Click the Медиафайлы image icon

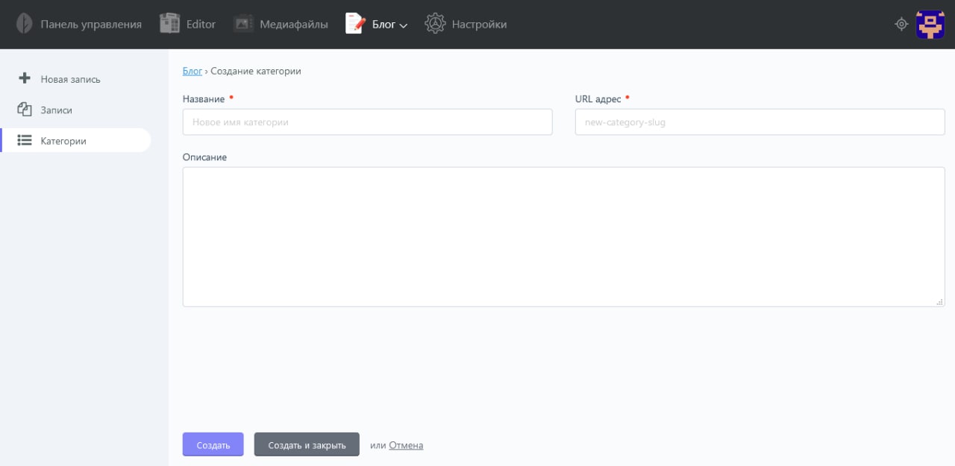tap(243, 24)
